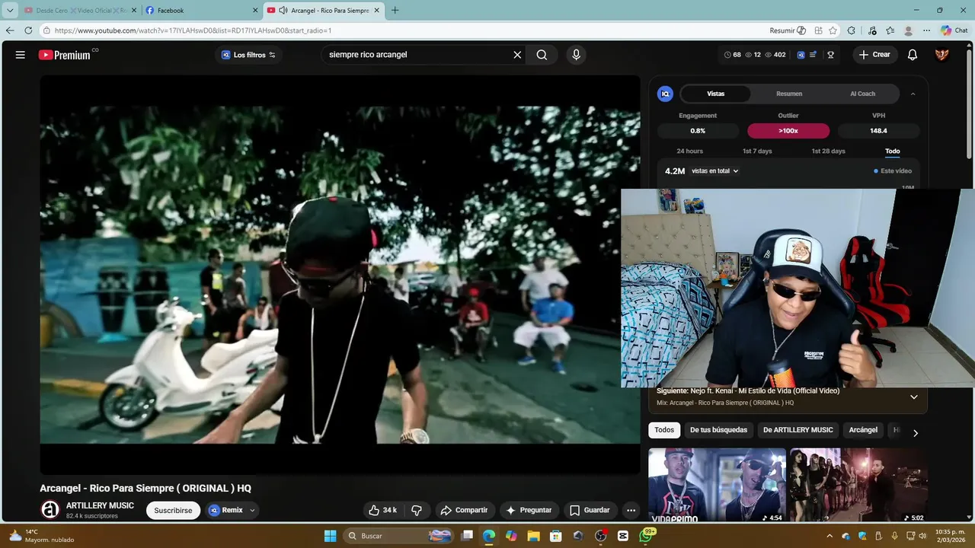Show hidden system tray icons chevron
Image resolution: width=975 pixels, height=548 pixels.
pos(830,536)
